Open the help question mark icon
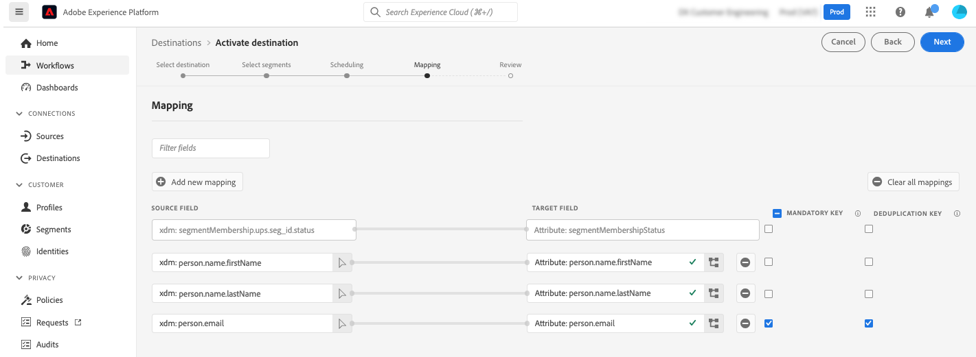The width and height of the screenshot is (976, 357). (900, 12)
